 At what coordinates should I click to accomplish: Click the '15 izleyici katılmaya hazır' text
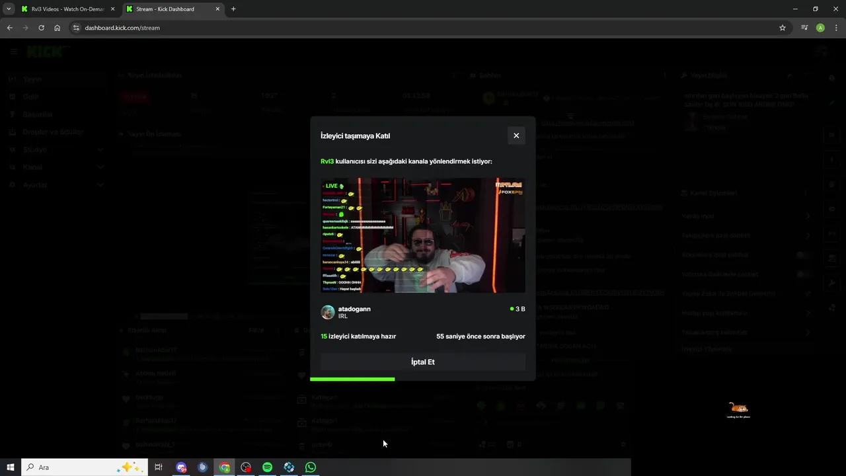tap(358, 337)
